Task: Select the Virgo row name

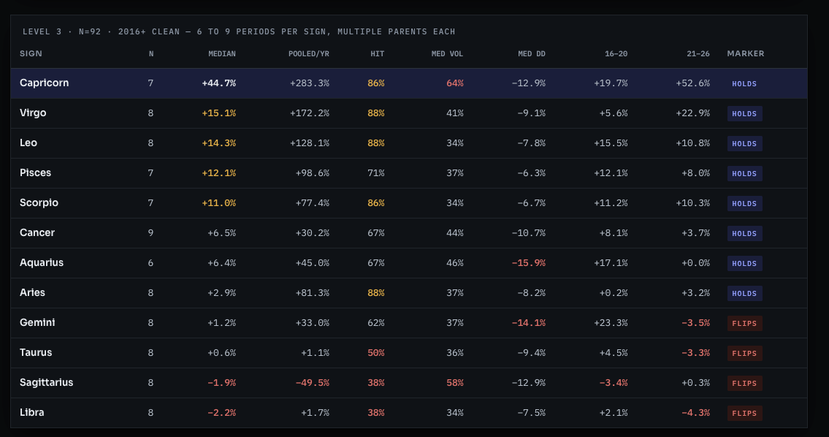Action: (33, 113)
